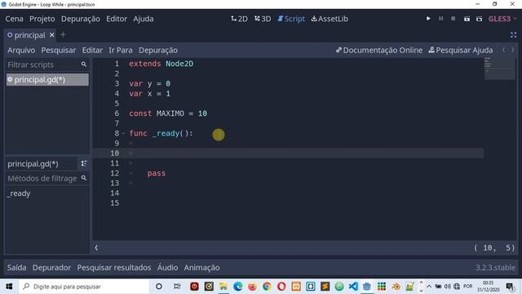The width and height of the screenshot is (522, 294).
Task: Click the const MAXIMO = 10 line
Action: 168,114
